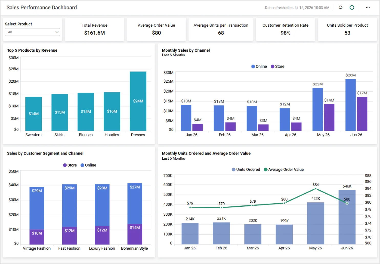Click the Customer Retention Rate card
Screen dimensions: 380x264
[x=286, y=29]
